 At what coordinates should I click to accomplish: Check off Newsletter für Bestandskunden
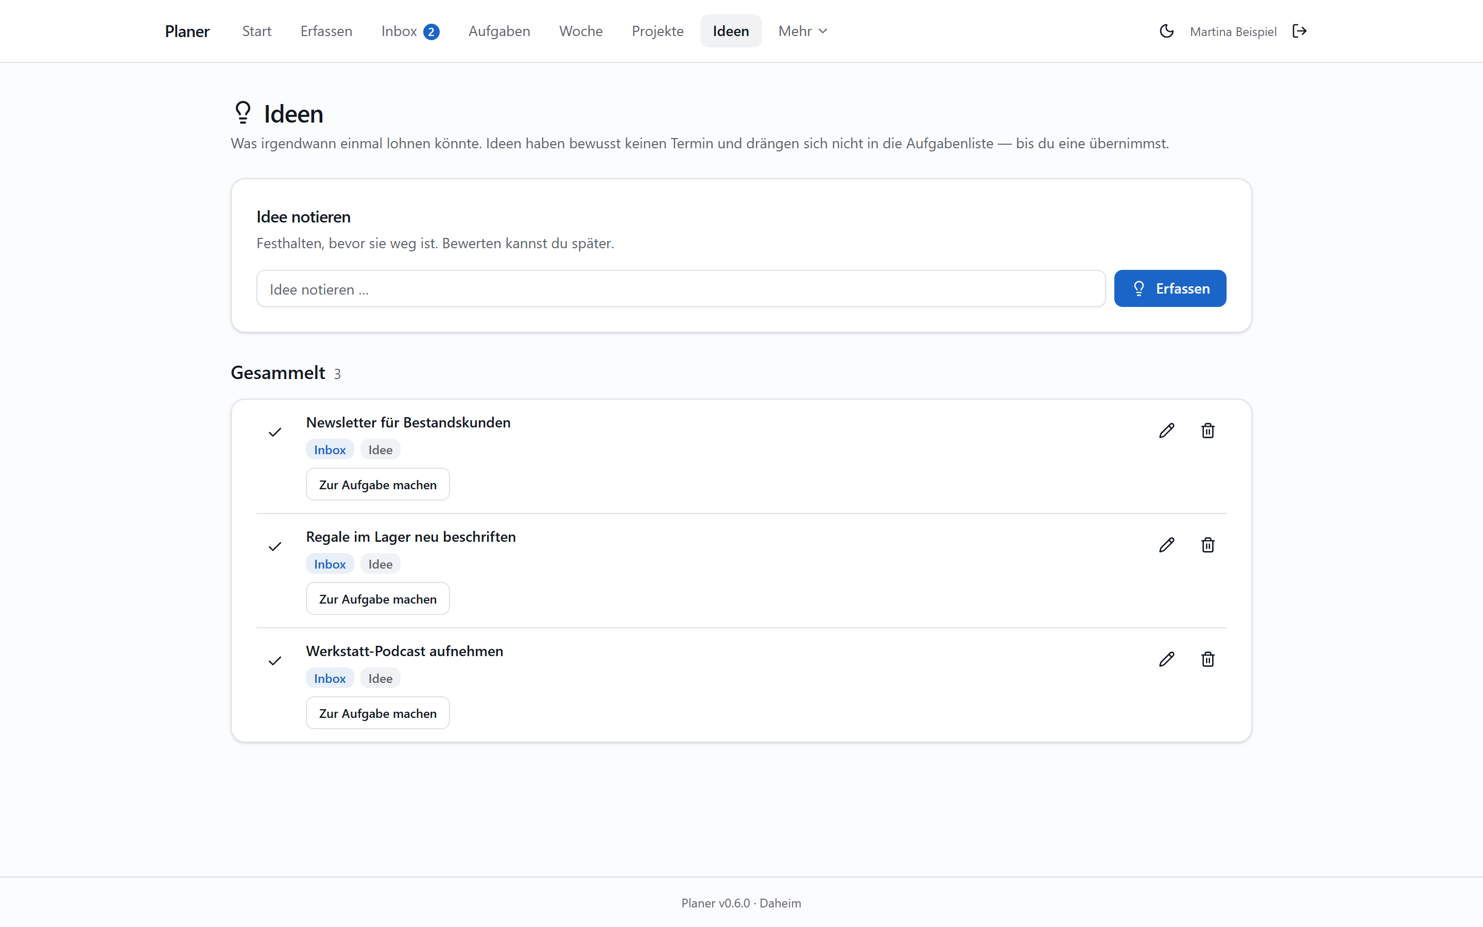click(x=275, y=432)
